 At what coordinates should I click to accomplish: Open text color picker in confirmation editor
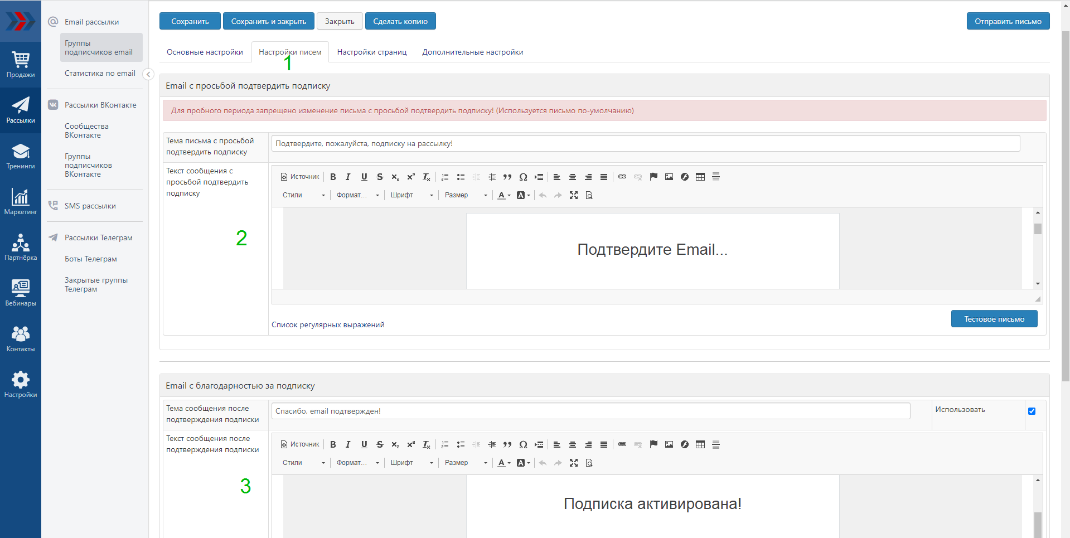click(503, 195)
